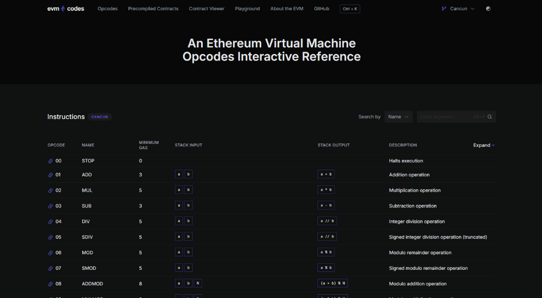This screenshot has height=298, width=542.
Task: Select the SUB instruction name
Action: (87, 206)
